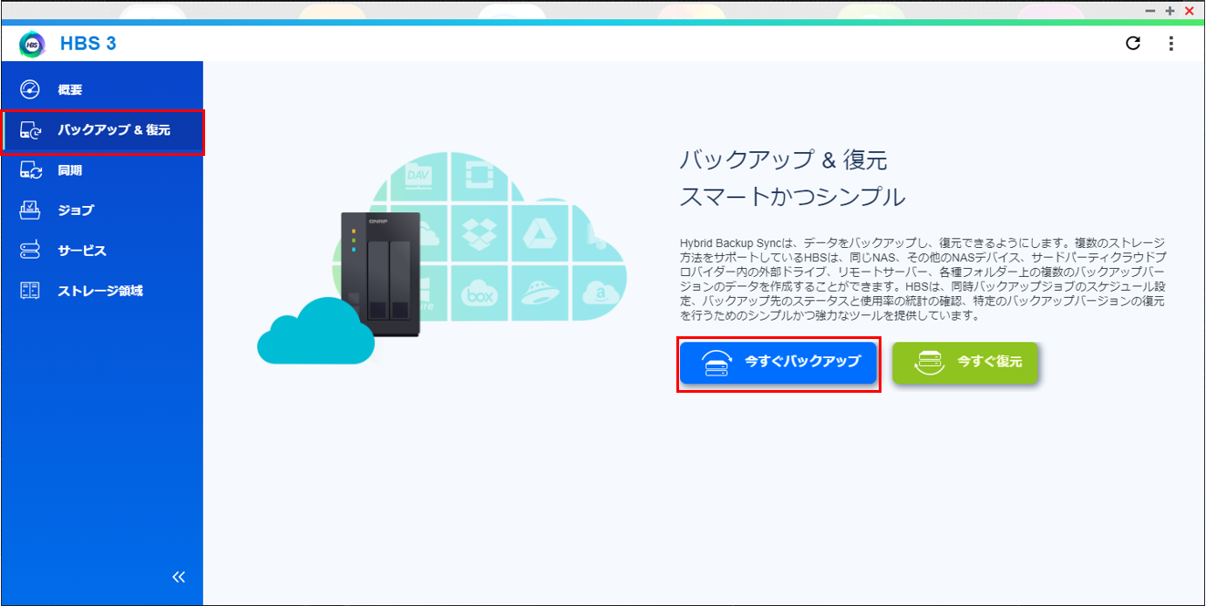Open the three-dot more options menu
1206x606 pixels.
coord(1171,44)
